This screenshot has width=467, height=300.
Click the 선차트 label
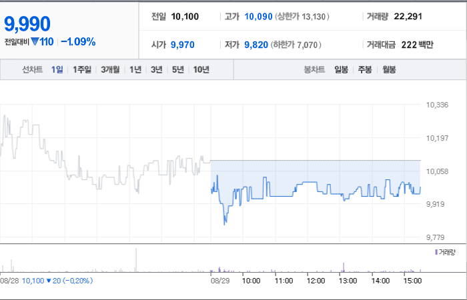point(33,69)
